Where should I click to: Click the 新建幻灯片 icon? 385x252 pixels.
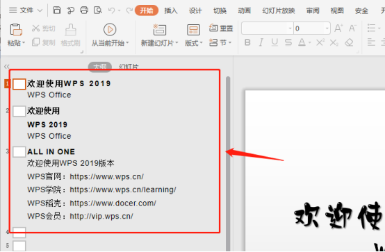pos(159,30)
